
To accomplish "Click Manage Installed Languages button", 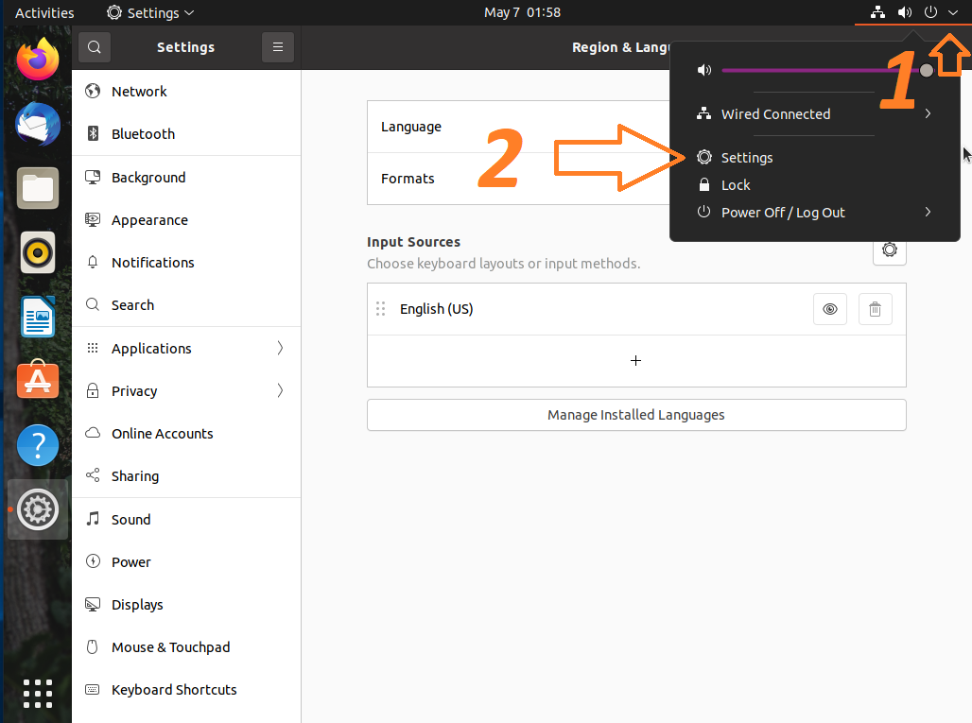I will point(636,415).
